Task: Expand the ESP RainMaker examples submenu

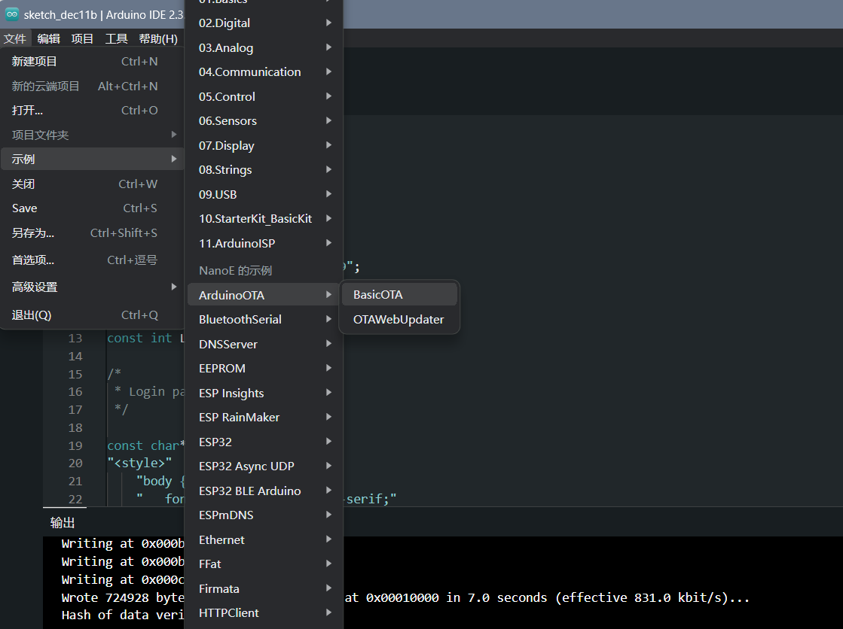Action: 264,417
